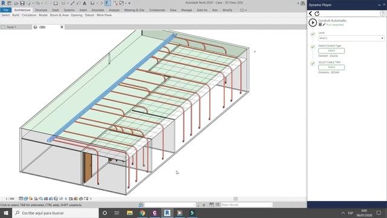Open the dropdown arrow next to Undo
This screenshot has height=218, width=387.
42,3
